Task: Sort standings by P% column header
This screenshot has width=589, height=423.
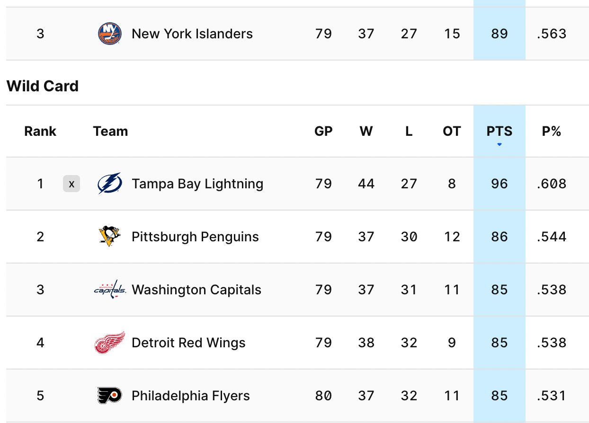Action: pos(552,131)
